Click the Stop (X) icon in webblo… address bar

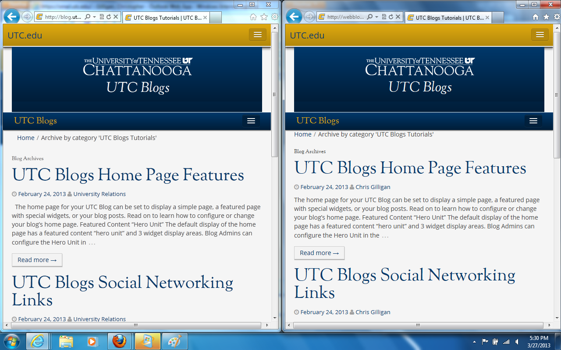click(398, 17)
